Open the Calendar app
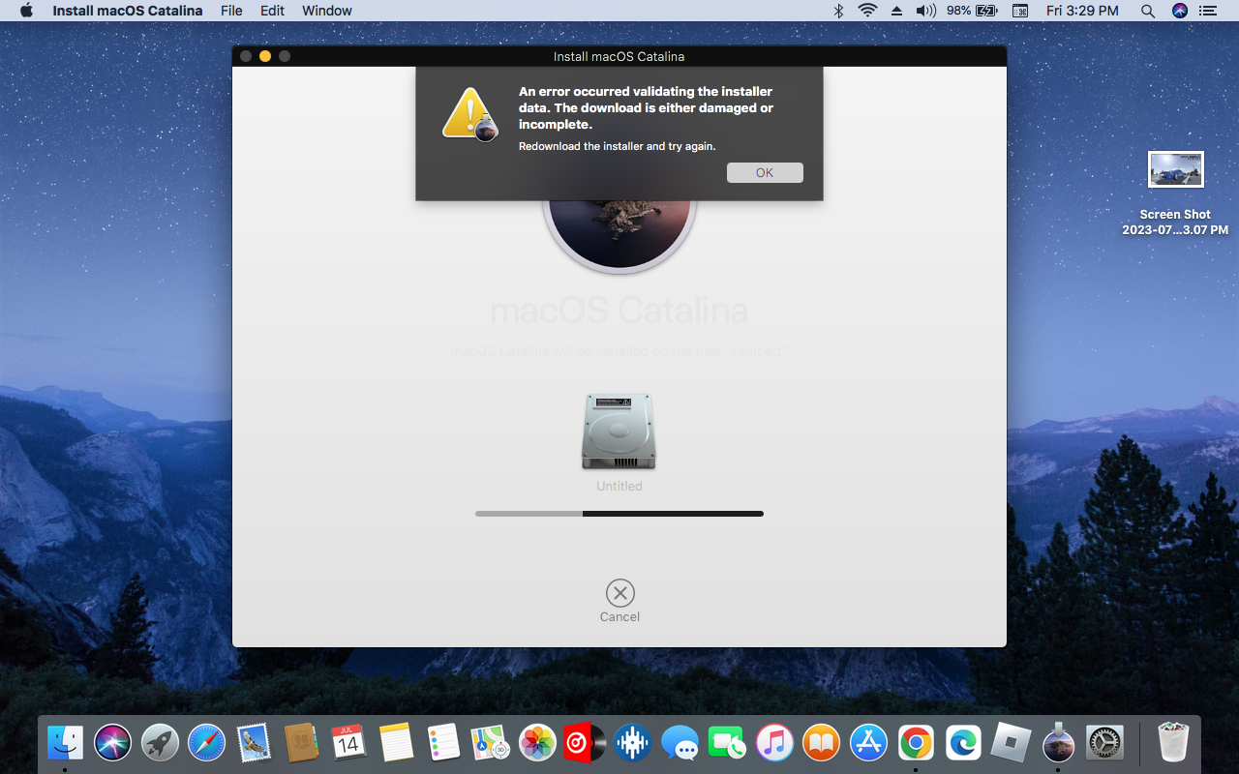The height and width of the screenshot is (774, 1239). click(348, 742)
